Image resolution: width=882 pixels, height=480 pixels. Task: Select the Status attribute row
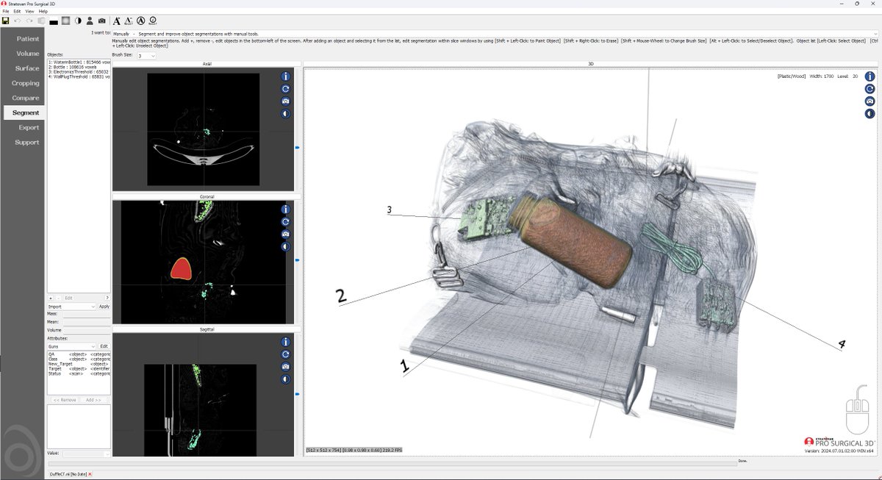pos(79,373)
